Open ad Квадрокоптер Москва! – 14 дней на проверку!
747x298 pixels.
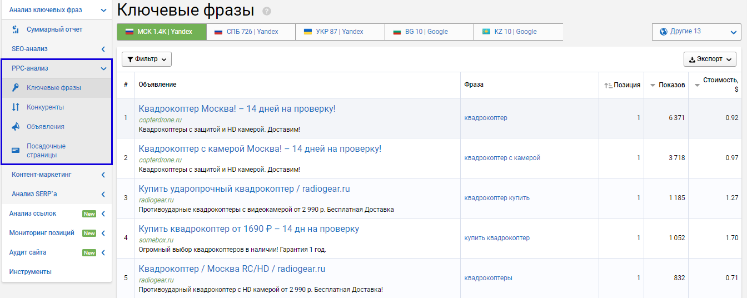(x=237, y=109)
